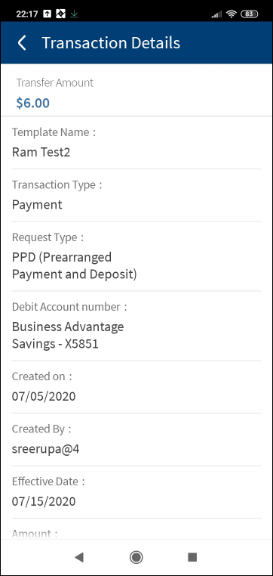Tap the Wi-Fi status icon
Viewport: 273px width, 576px height.
pos(232,14)
